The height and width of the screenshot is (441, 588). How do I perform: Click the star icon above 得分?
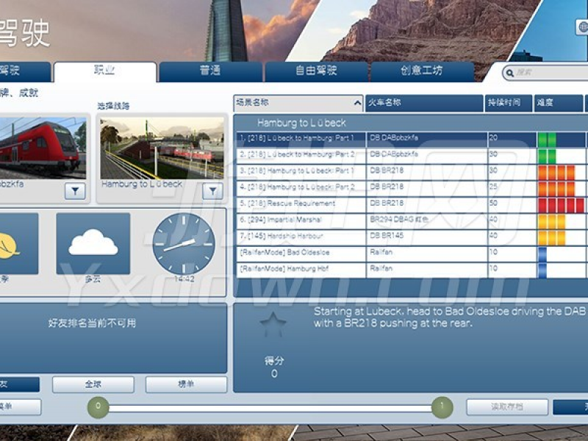[273, 324]
